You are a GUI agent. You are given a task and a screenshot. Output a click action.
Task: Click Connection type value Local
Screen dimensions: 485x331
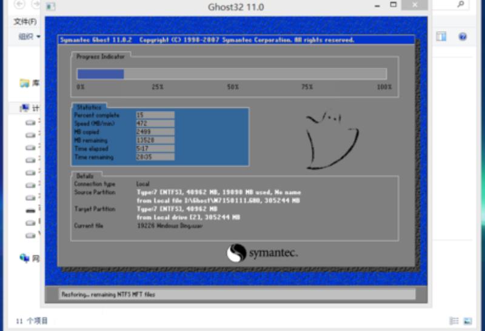point(142,184)
